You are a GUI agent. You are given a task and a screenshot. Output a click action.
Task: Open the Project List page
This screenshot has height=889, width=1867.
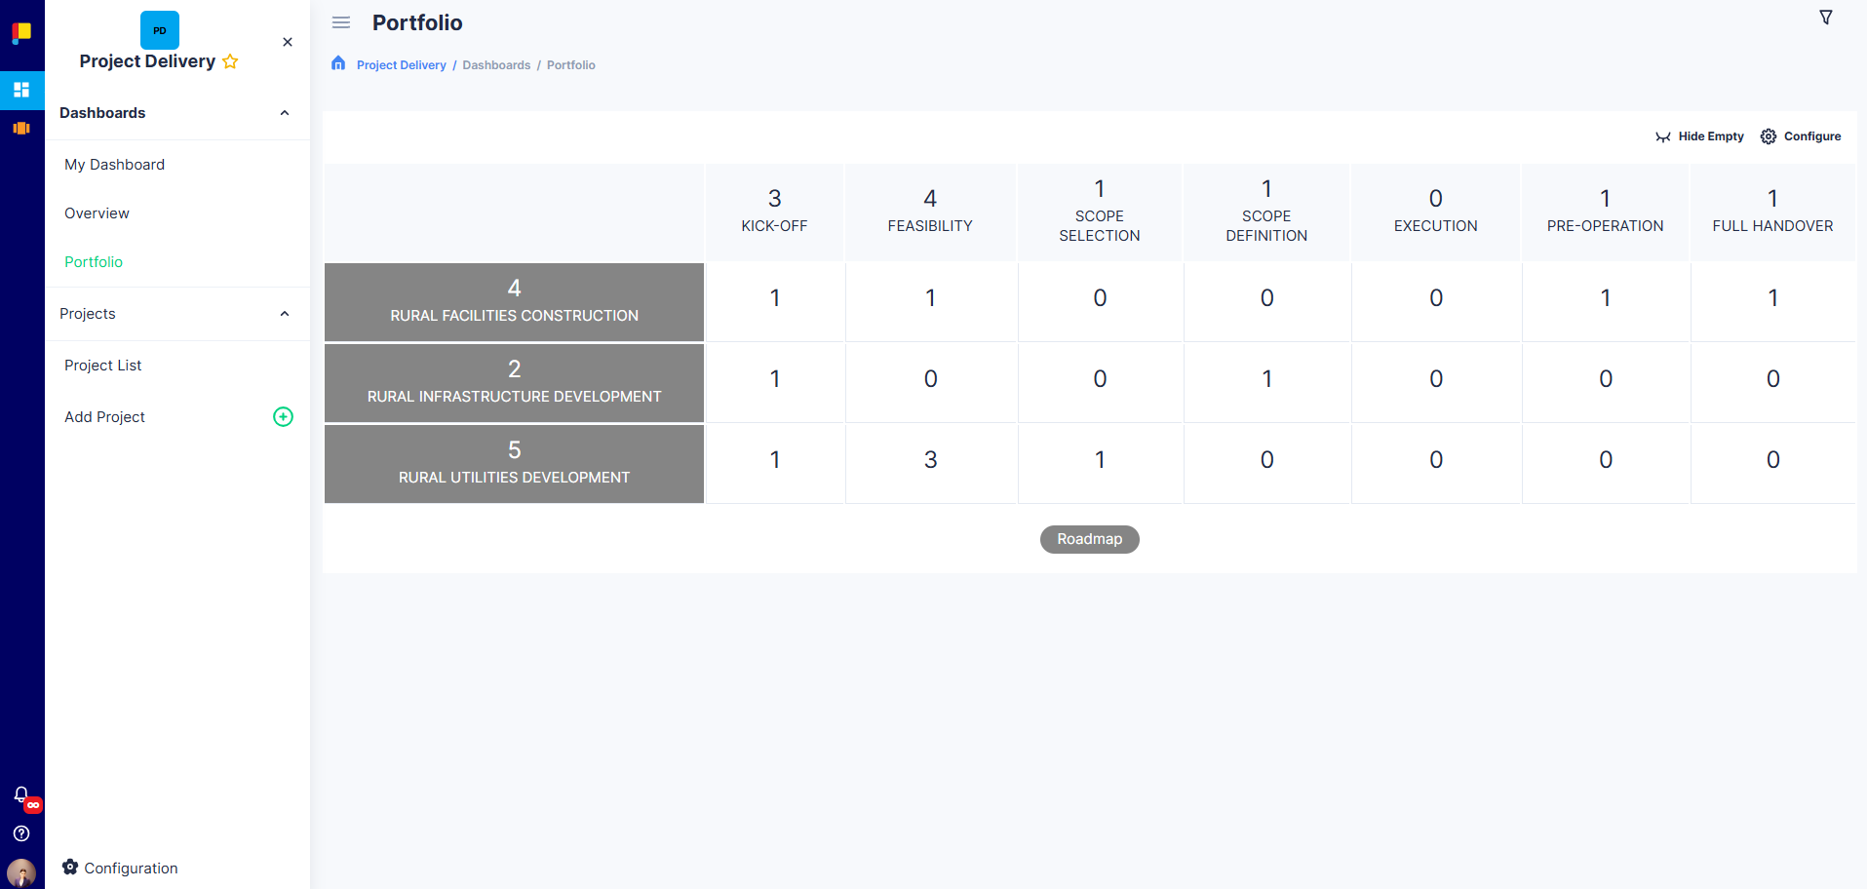tap(101, 365)
